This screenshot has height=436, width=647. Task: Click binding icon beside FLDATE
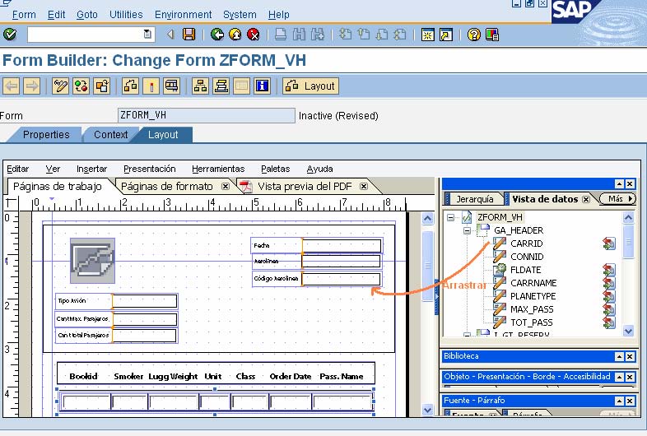(608, 270)
